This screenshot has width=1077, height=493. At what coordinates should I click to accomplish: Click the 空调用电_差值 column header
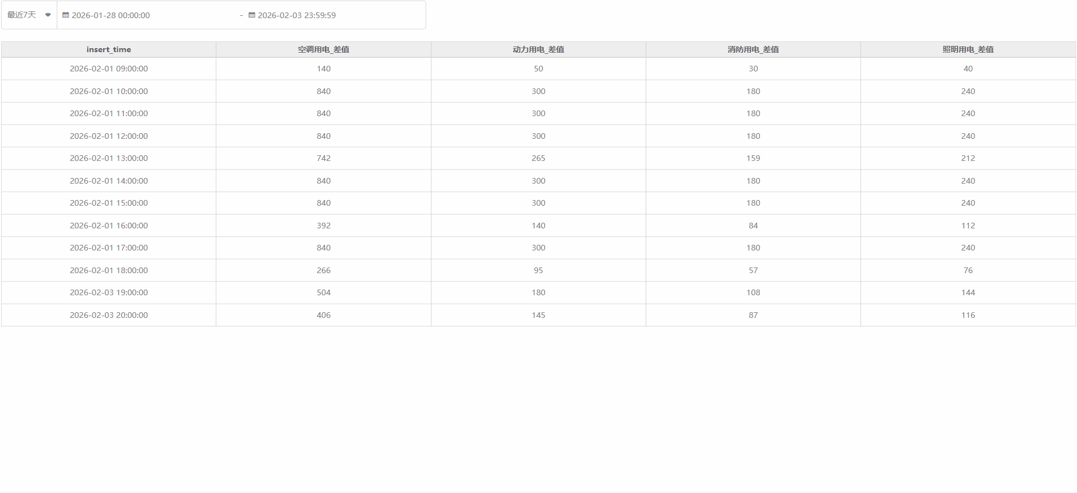click(323, 50)
